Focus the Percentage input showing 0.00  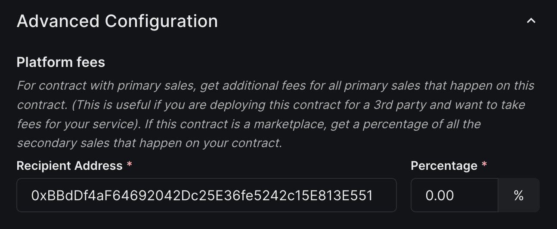[x=454, y=196]
